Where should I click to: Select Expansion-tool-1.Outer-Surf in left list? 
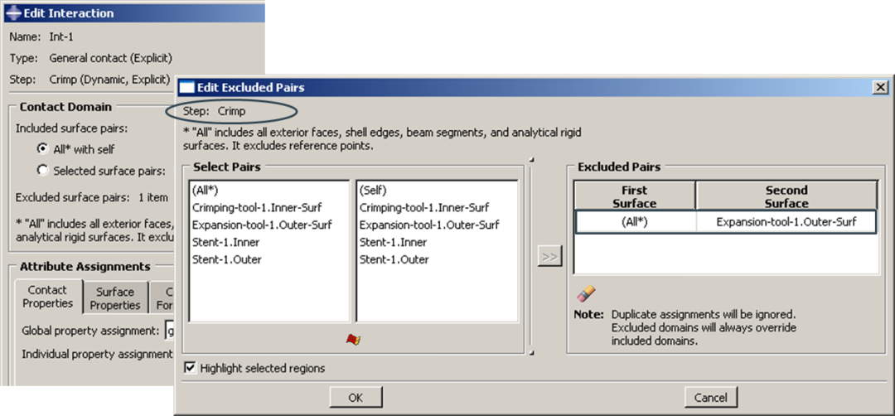coord(262,225)
